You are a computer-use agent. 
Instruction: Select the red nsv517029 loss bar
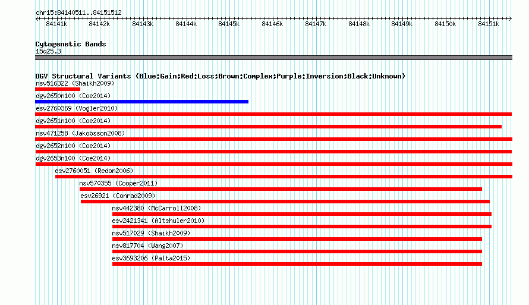(x=297, y=239)
